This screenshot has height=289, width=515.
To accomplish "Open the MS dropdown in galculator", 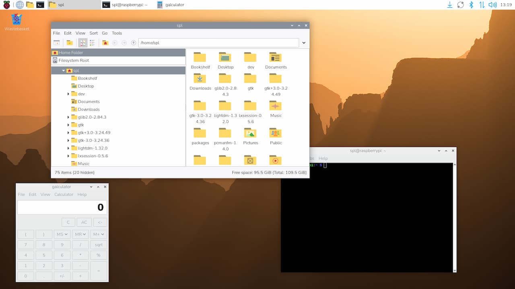I will [62, 234].
